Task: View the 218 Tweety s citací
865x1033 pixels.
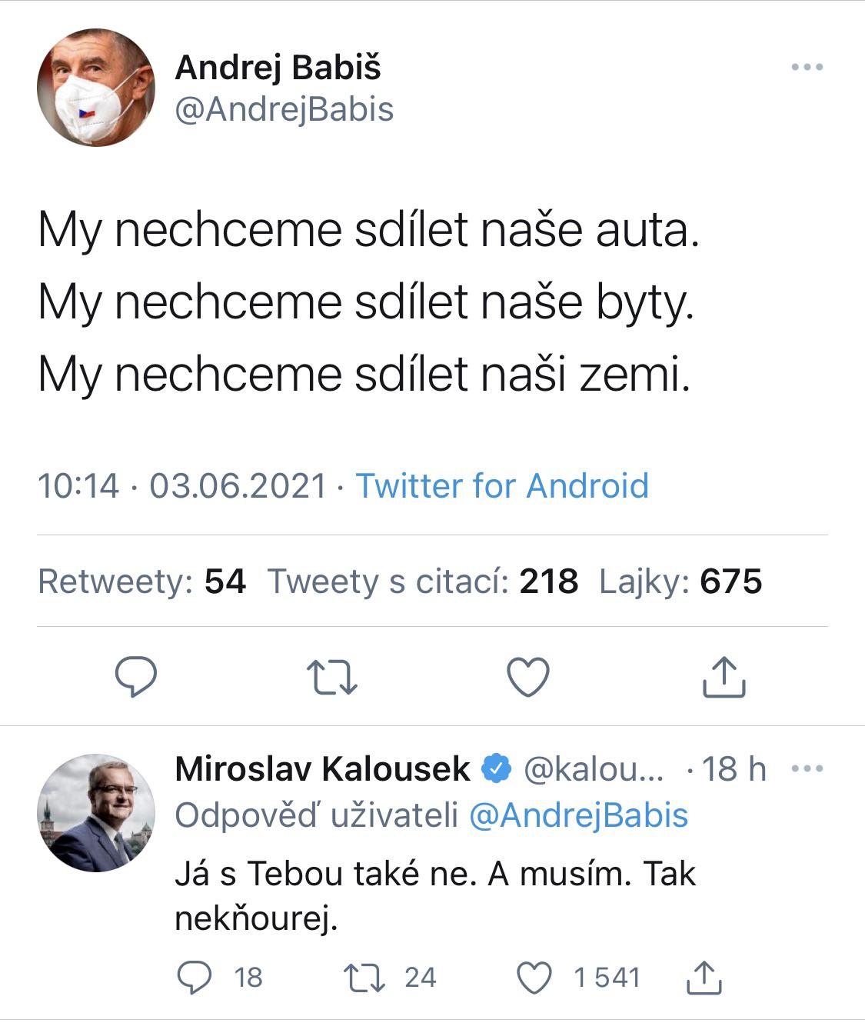Action: [422, 581]
